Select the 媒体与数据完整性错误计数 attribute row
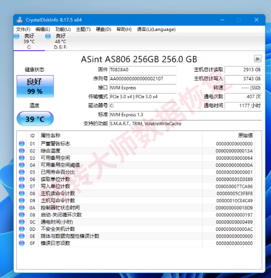Viewport: 271px width, 278px height. (x=136, y=236)
